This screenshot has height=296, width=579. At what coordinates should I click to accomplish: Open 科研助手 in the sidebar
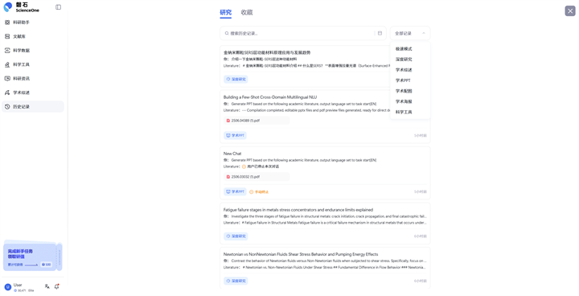32,23
